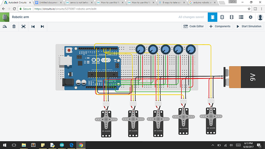Open Windows Start menu
The image size is (265, 149).
pyautogui.click(x=5, y=145)
